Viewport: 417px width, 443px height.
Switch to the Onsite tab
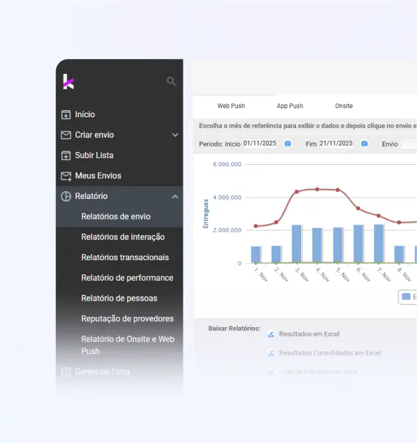pos(344,106)
